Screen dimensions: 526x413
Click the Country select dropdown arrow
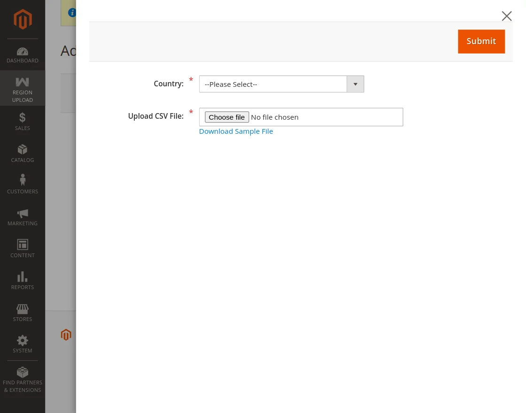point(355,84)
